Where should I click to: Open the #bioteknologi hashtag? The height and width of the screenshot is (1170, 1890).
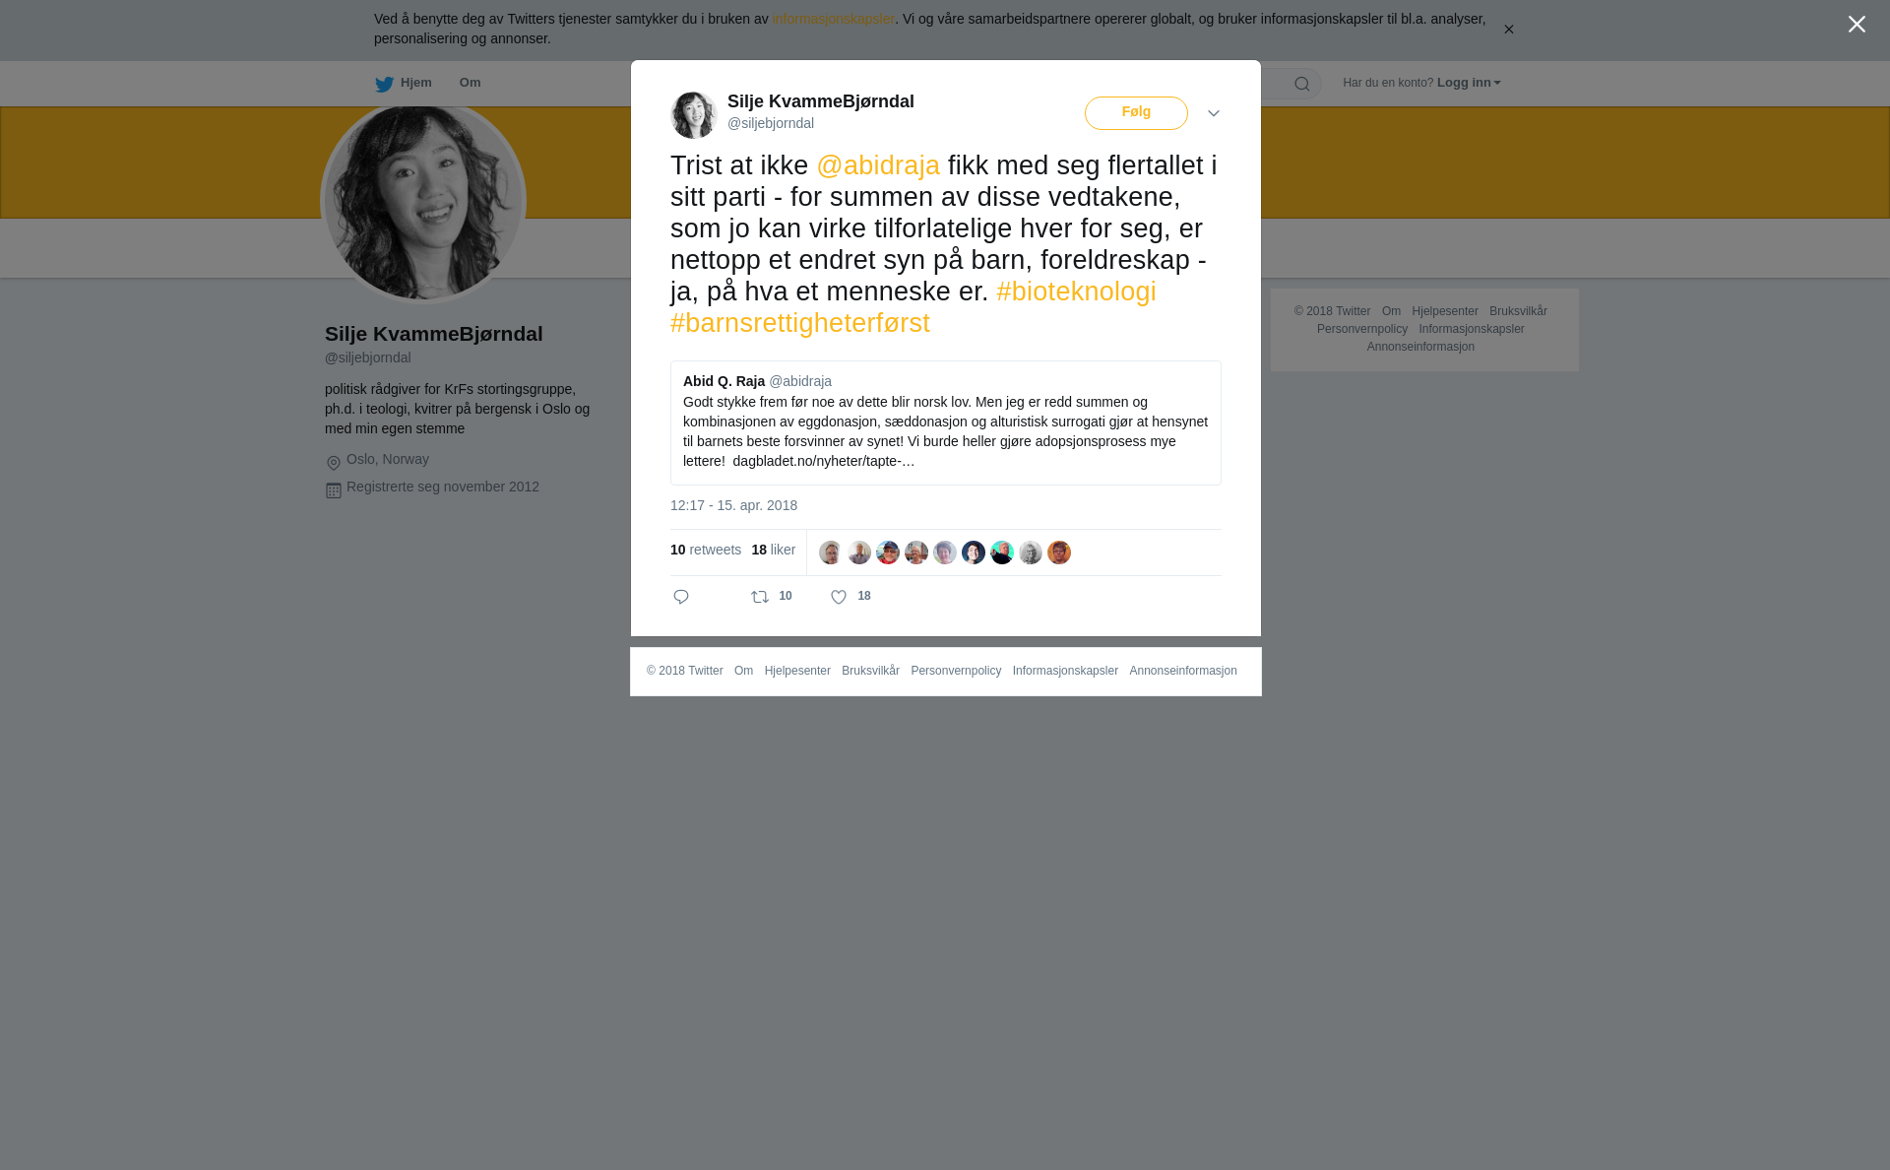pos(1076,292)
